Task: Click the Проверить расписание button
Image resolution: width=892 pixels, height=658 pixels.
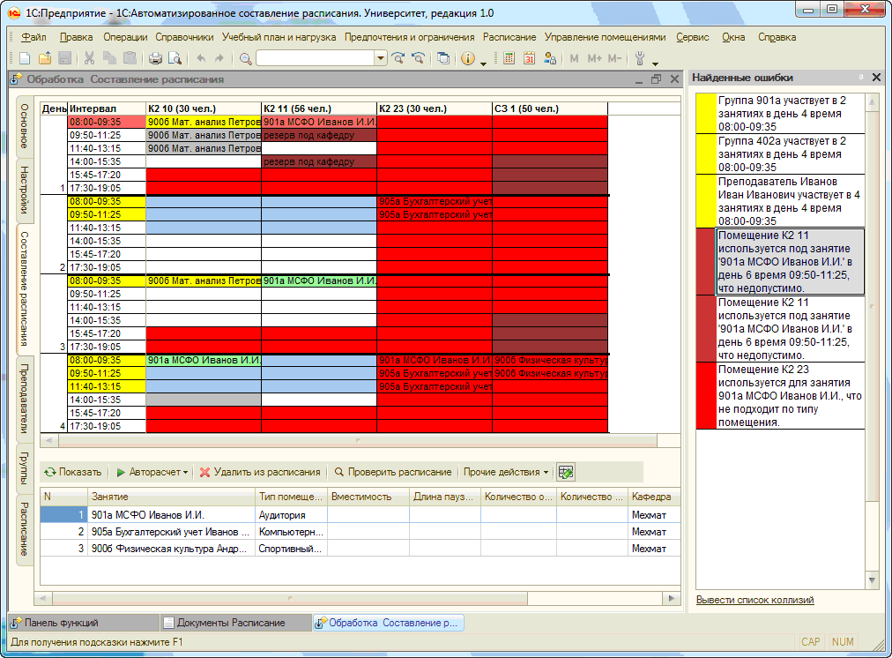Action: pos(392,472)
